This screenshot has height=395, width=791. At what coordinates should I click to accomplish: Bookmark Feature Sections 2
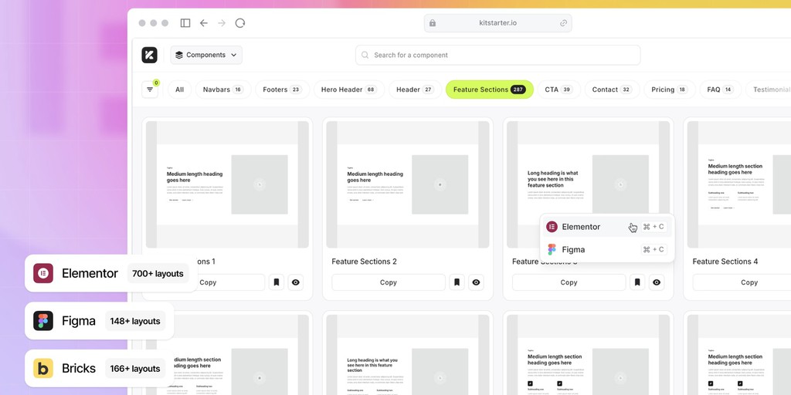tap(457, 282)
